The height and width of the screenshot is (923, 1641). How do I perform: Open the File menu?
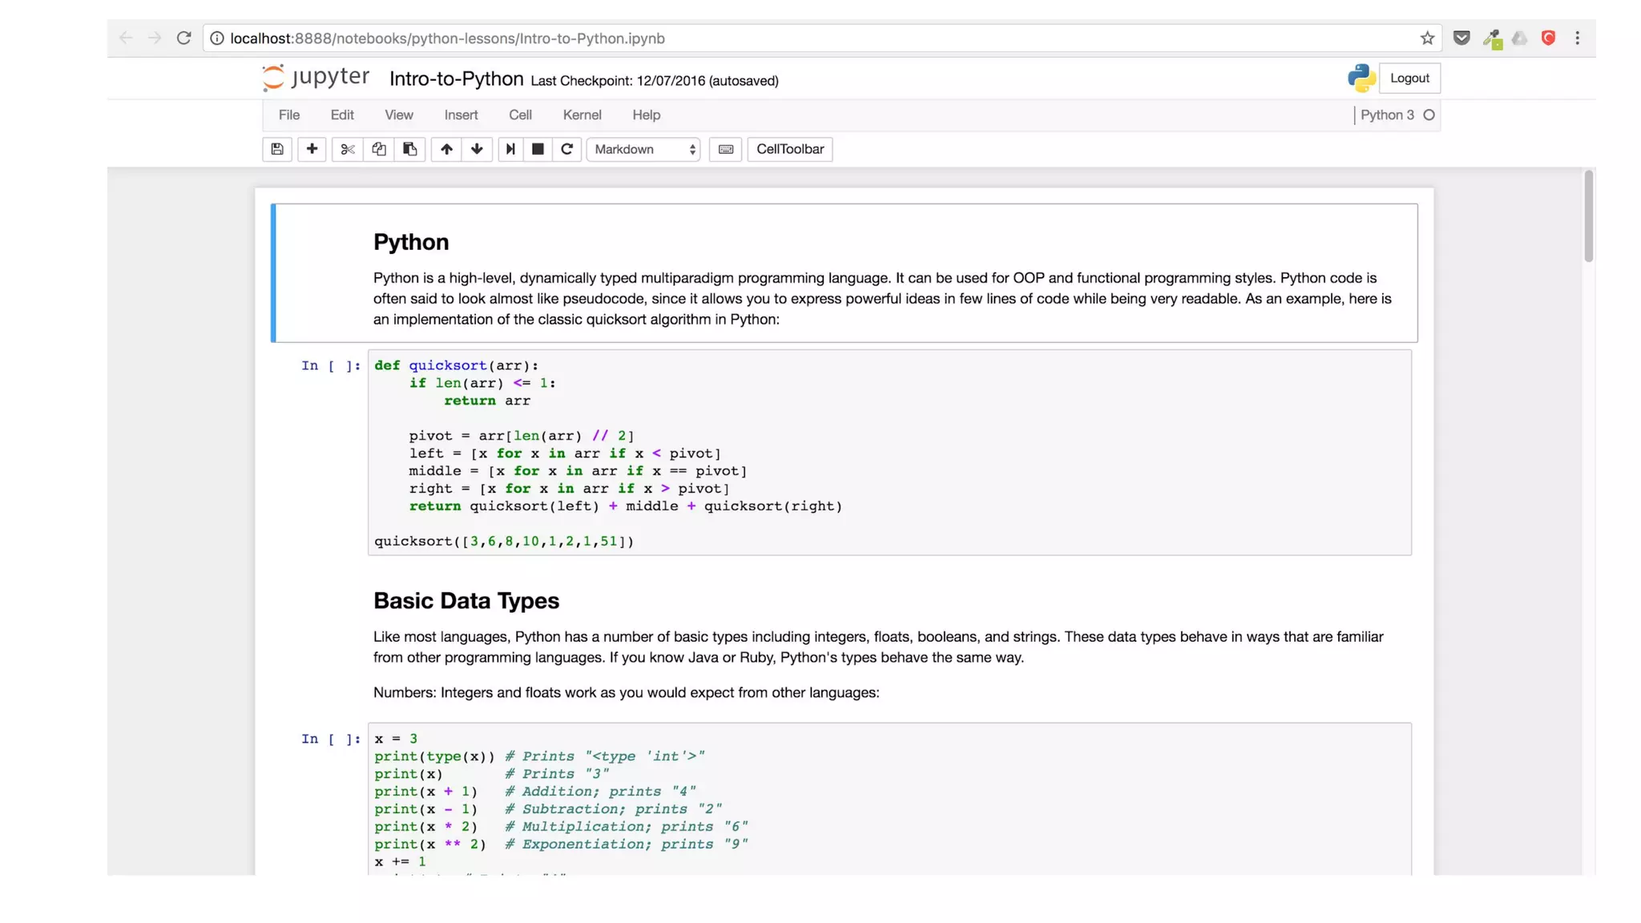point(289,115)
